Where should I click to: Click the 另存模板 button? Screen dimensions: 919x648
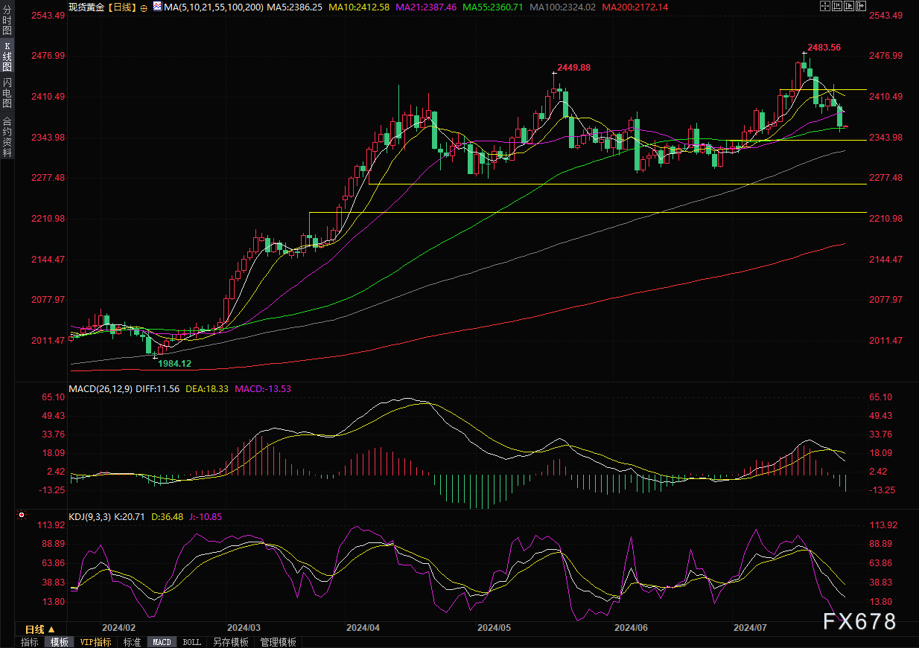[231, 642]
